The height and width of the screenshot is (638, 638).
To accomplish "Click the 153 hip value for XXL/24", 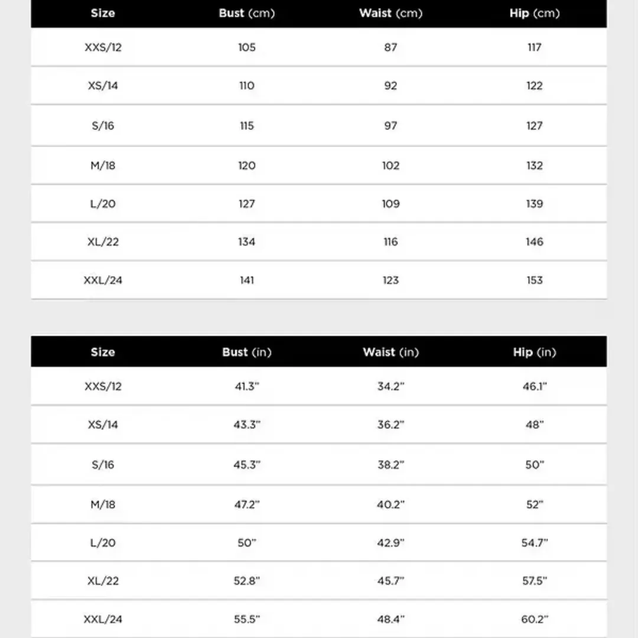I will pos(534,280).
